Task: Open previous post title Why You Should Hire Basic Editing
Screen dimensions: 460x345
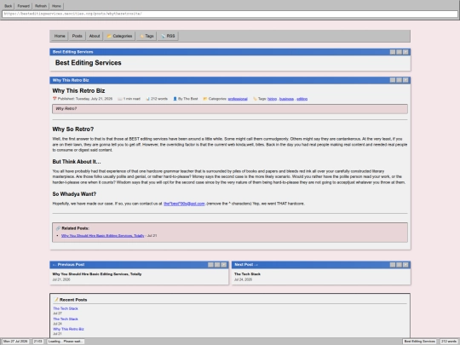Action: tap(97, 274)
